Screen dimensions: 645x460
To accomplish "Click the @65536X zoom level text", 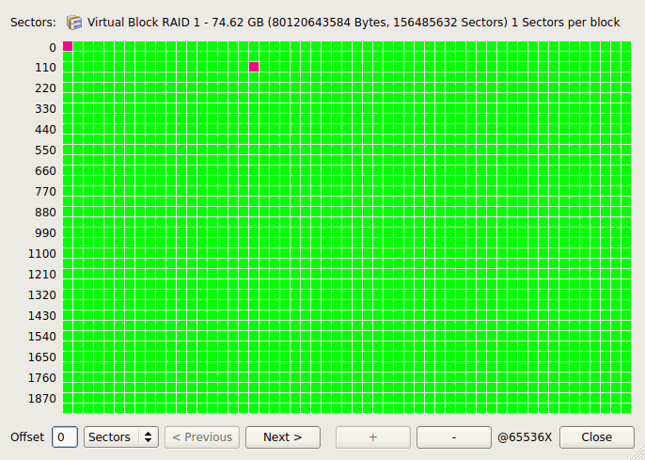I will [525, 437].
